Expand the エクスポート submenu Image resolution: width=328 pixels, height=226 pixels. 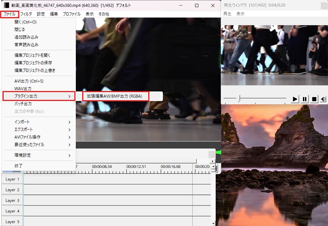(x=38, y=130)
